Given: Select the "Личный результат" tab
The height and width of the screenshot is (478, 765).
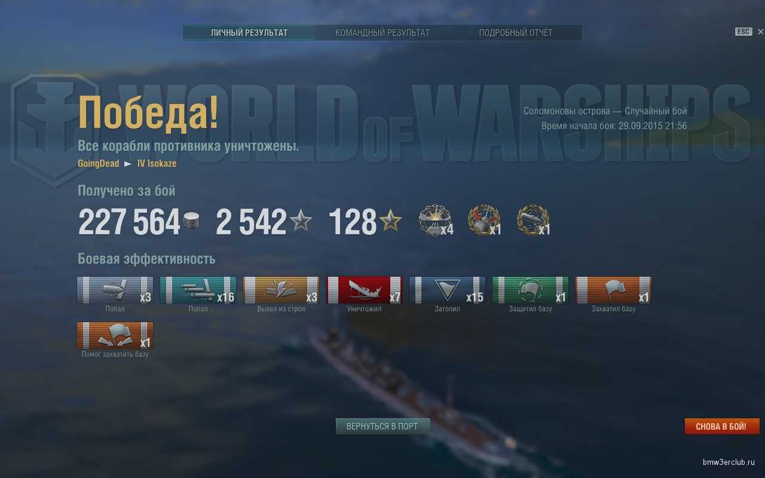Looking at the screenshot, I should pyautogui.click(x=249, y=33).
